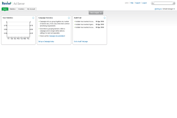The height and width of the screenshot is (118, 177).
Task: Open the Support link
Action: (x=137, y=3)
